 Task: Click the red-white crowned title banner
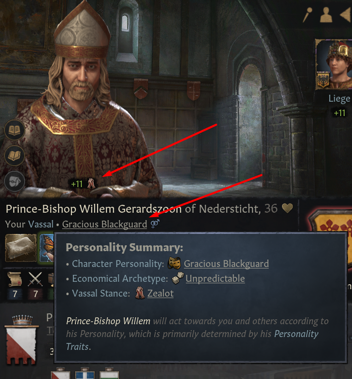click(x=21, y=340)
